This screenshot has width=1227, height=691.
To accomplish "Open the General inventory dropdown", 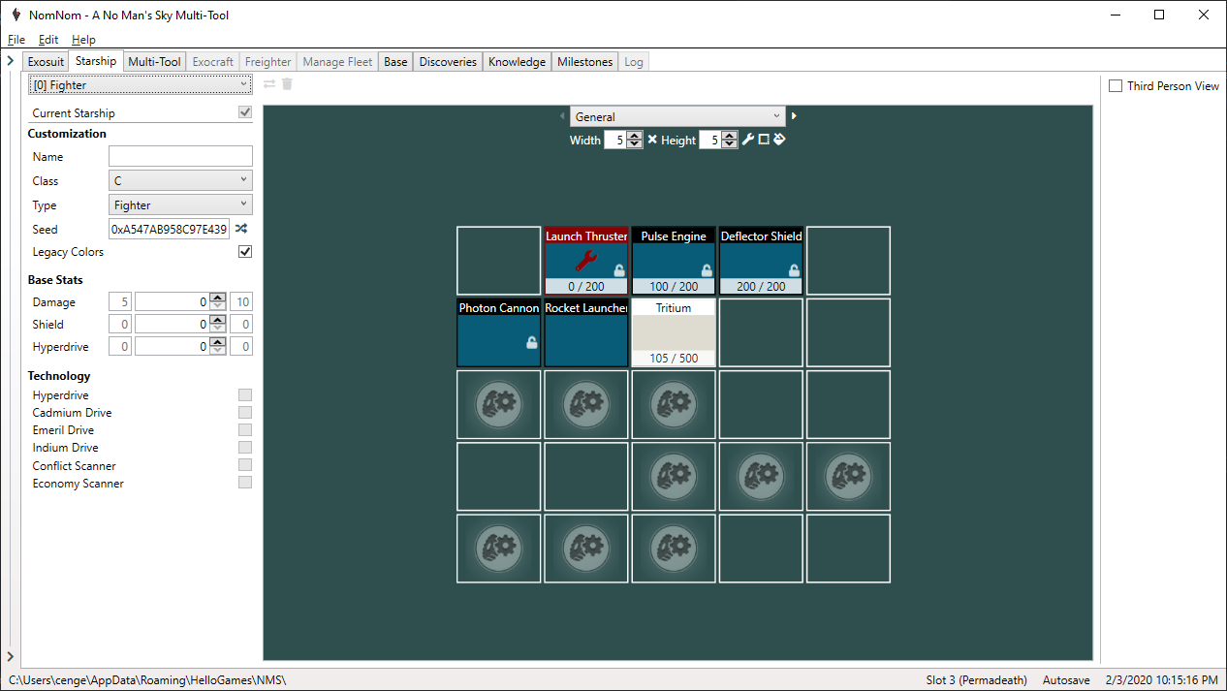I will click(x=676, y=116).
